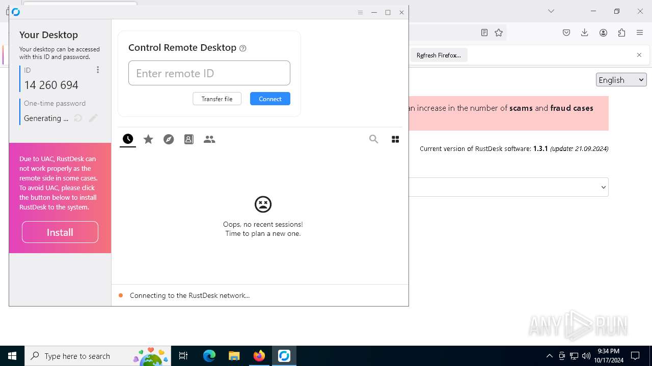Click the help icon next to Control Remote Desktop
The image size is (652, 366).
click(243, 48)
